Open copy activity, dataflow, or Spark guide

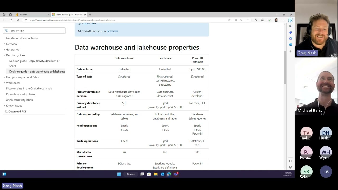point(34,63)
